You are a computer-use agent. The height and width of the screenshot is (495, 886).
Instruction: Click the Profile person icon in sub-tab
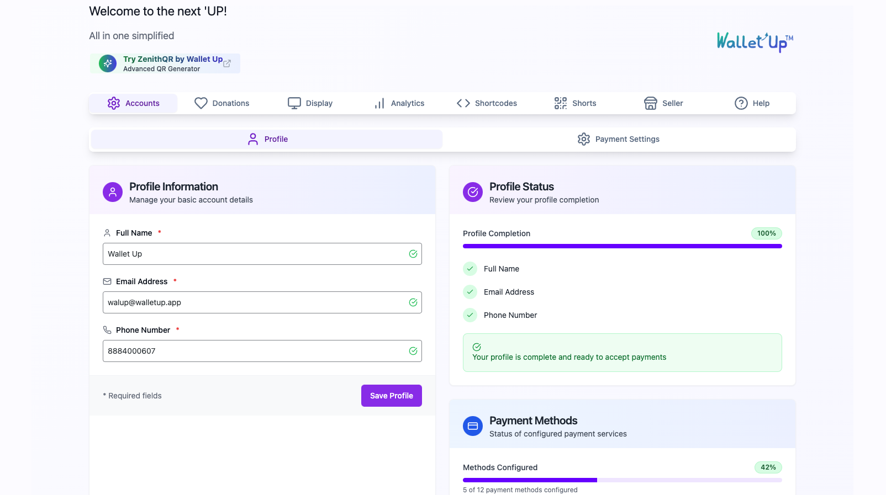[253, 139]
